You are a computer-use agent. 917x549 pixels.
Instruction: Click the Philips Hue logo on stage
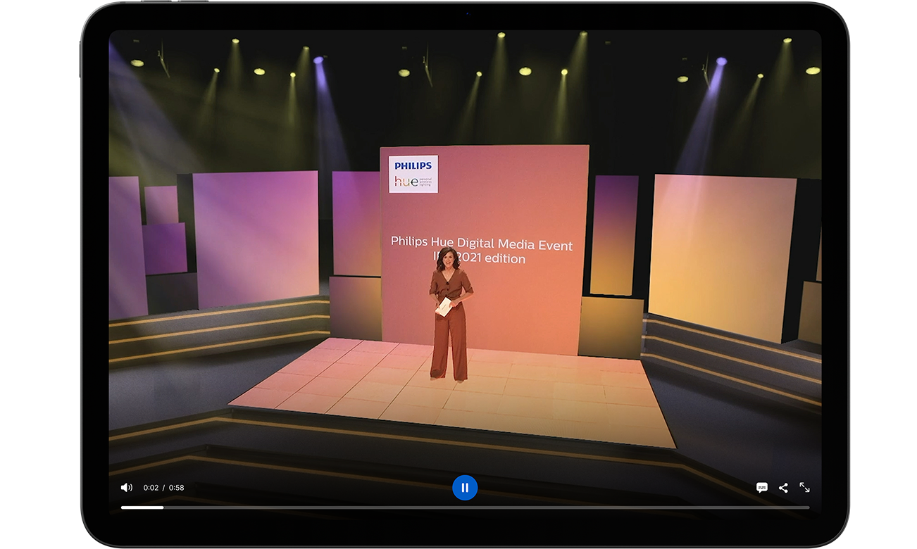click(413, 174)
